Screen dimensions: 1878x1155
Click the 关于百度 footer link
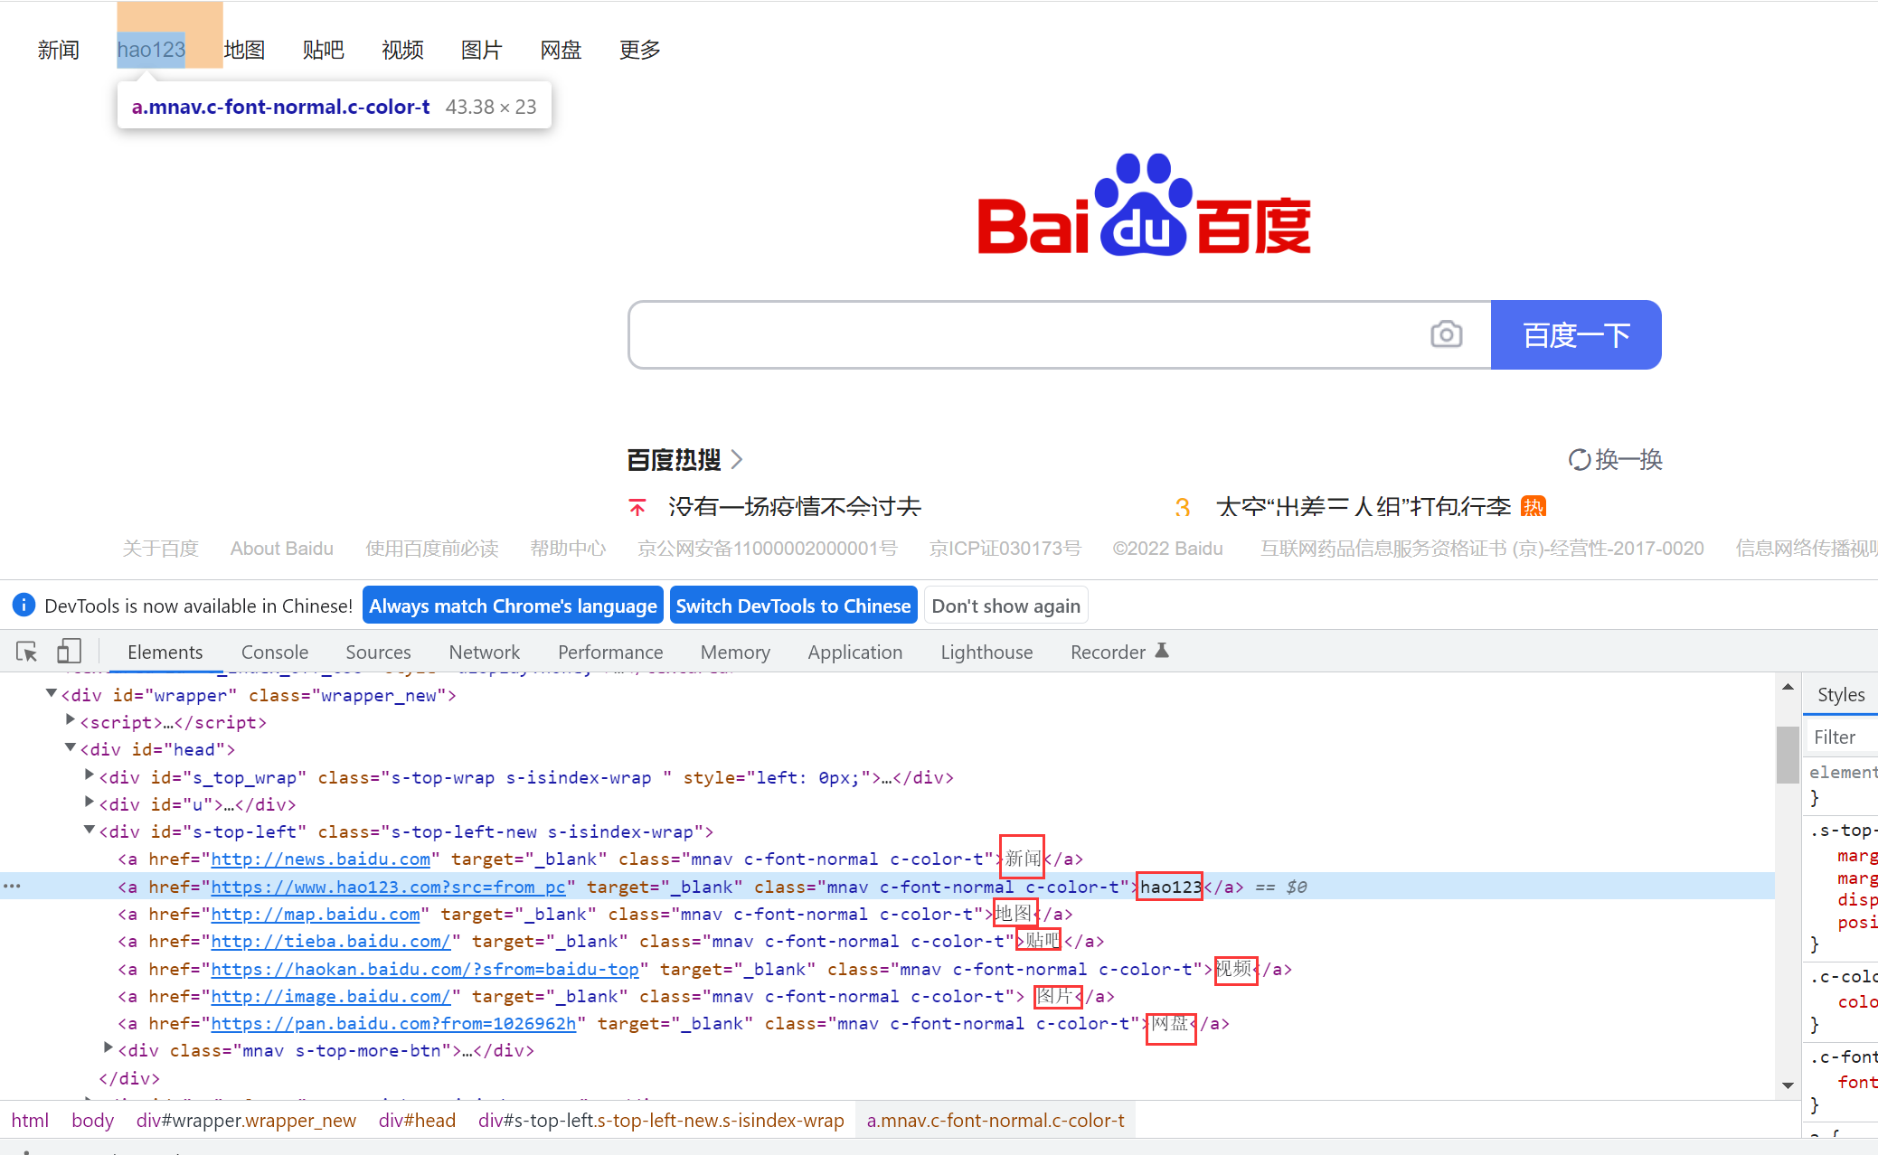click(x=160, y=548)
